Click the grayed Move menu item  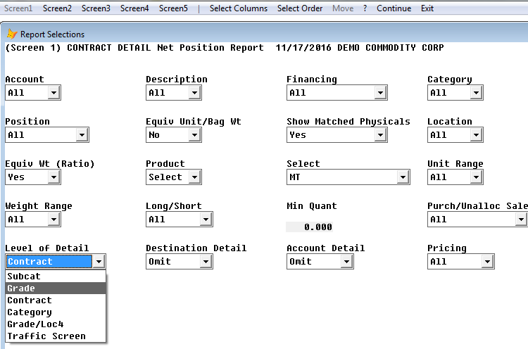click(343, 8)
